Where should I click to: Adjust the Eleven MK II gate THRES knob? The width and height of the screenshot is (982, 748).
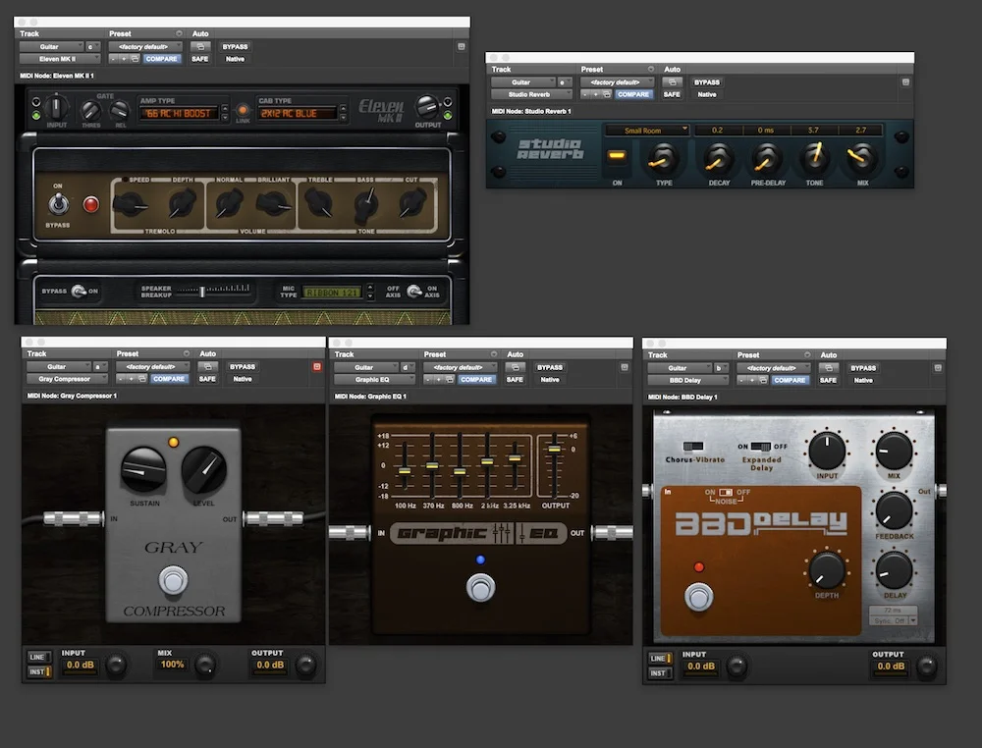[90, 112]
